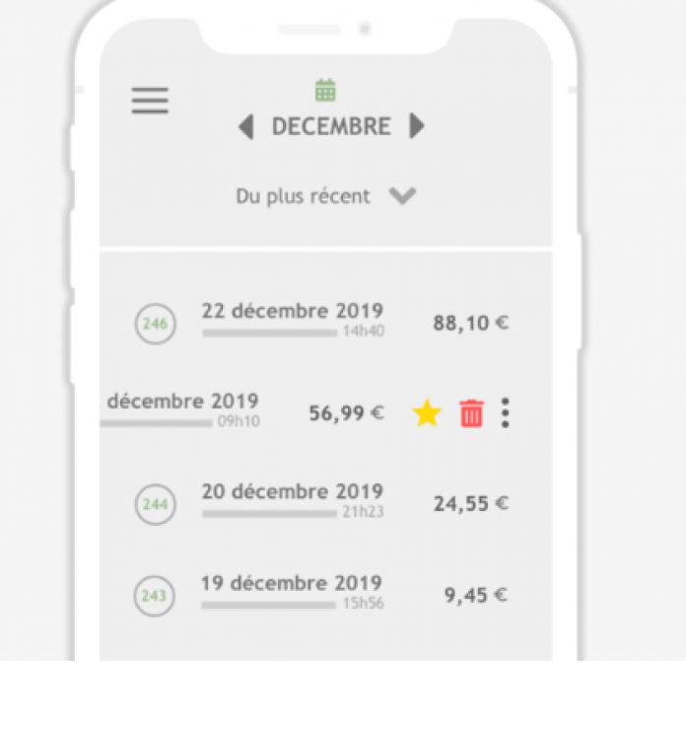Go to the next month
The width and height of the screenshot is (686, 739).
(417, 126)
